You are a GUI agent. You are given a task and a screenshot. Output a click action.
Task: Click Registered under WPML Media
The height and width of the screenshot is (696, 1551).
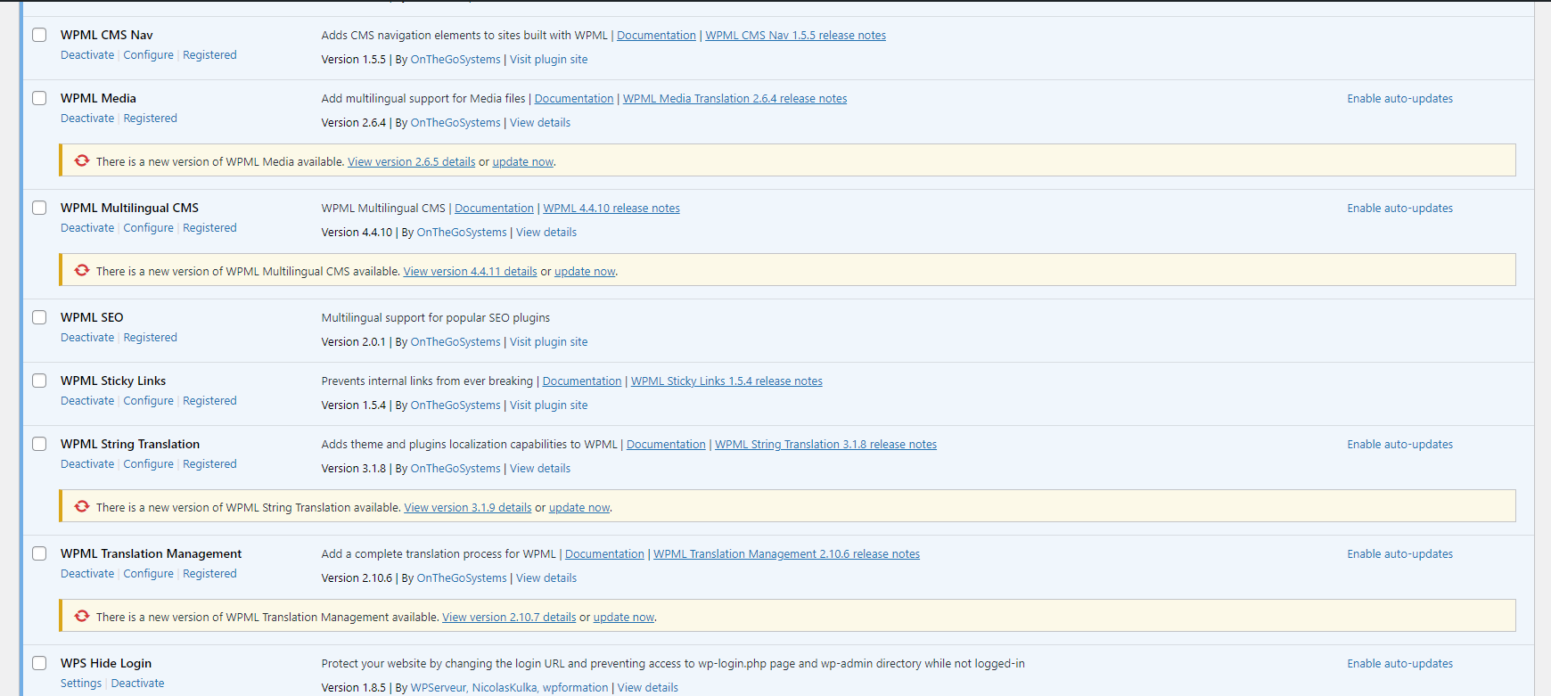[150, 119]
